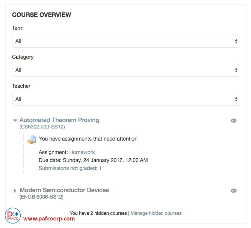251x228 pixels.
Task: Hide Automated Theorem Proving using eye icon
Action: (x=234, y=121)
